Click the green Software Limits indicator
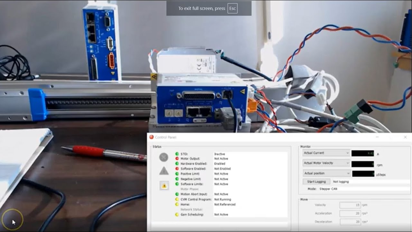This screenshot has width=412, height=232. point(177,184)
